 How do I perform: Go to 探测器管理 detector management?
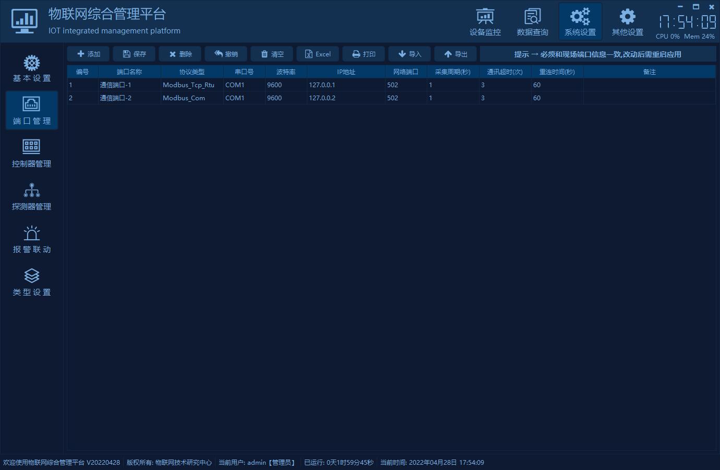pyautogui.click(x=32, y=197)
